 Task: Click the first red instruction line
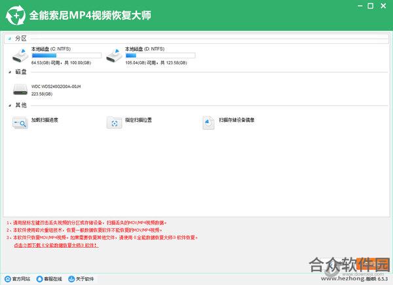[x=86, y=223]
